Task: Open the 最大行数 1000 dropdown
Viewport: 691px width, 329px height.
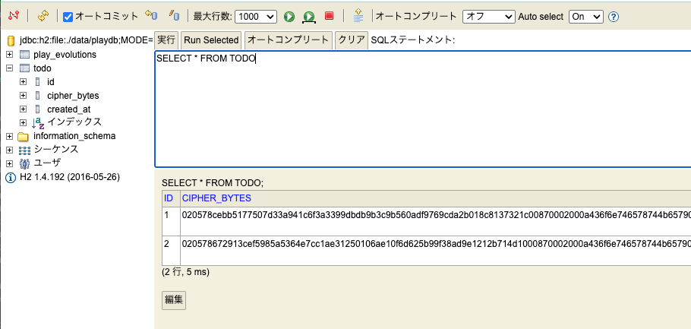Action: pyautogui.click(x=256, y=17)
